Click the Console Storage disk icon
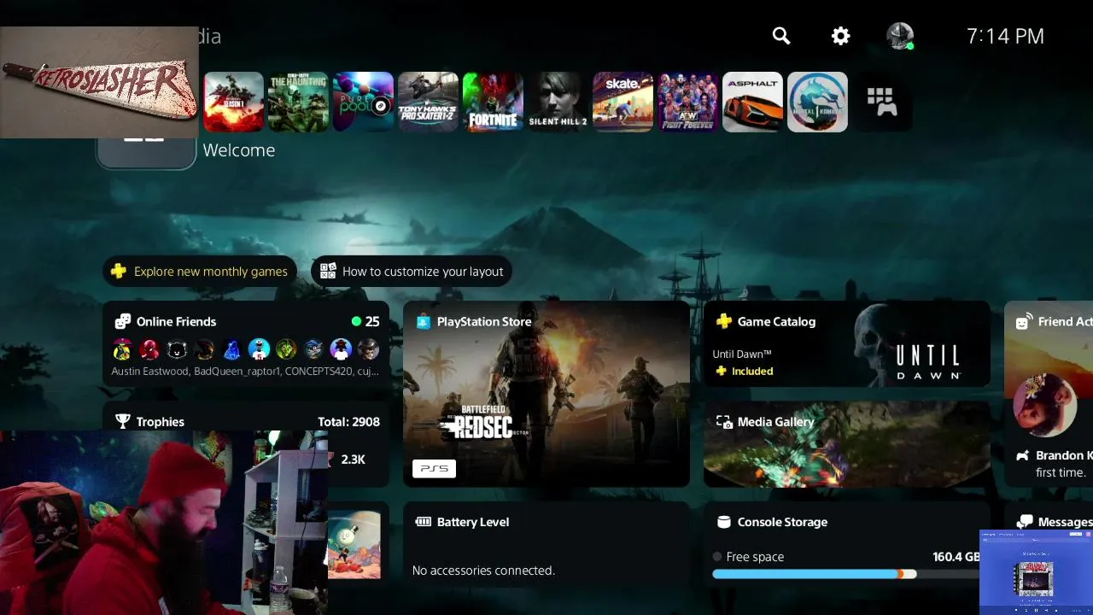Screen dimensions: 1093x615 coord(723,522)
